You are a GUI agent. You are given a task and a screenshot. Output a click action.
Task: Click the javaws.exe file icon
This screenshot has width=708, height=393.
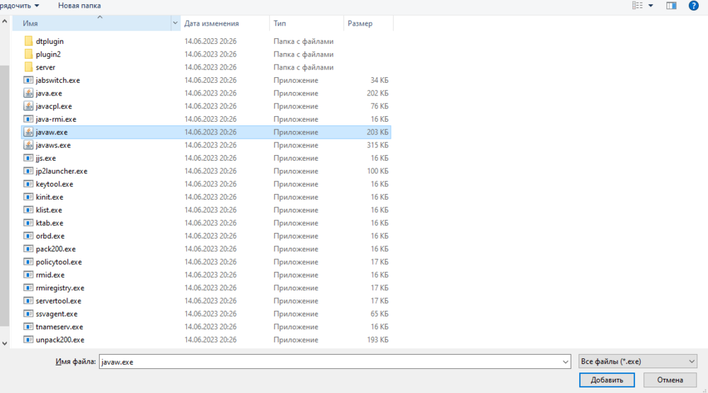(28, 144)
